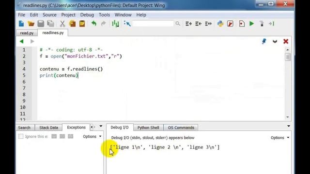Paste from clipboard using the toolbar icon
Viewport: 310px width, 174px height.
(x=82, y=24)
